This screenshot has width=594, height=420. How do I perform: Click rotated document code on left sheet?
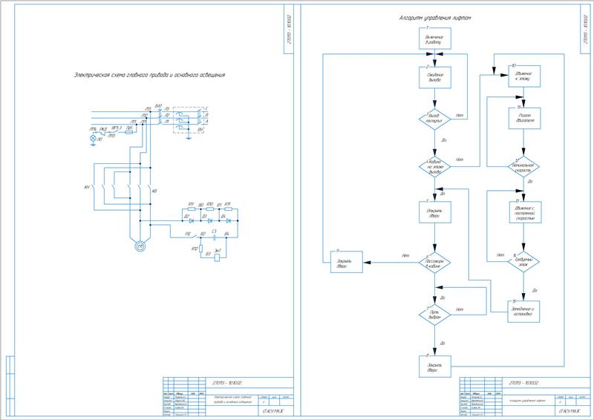pos(289,30)
